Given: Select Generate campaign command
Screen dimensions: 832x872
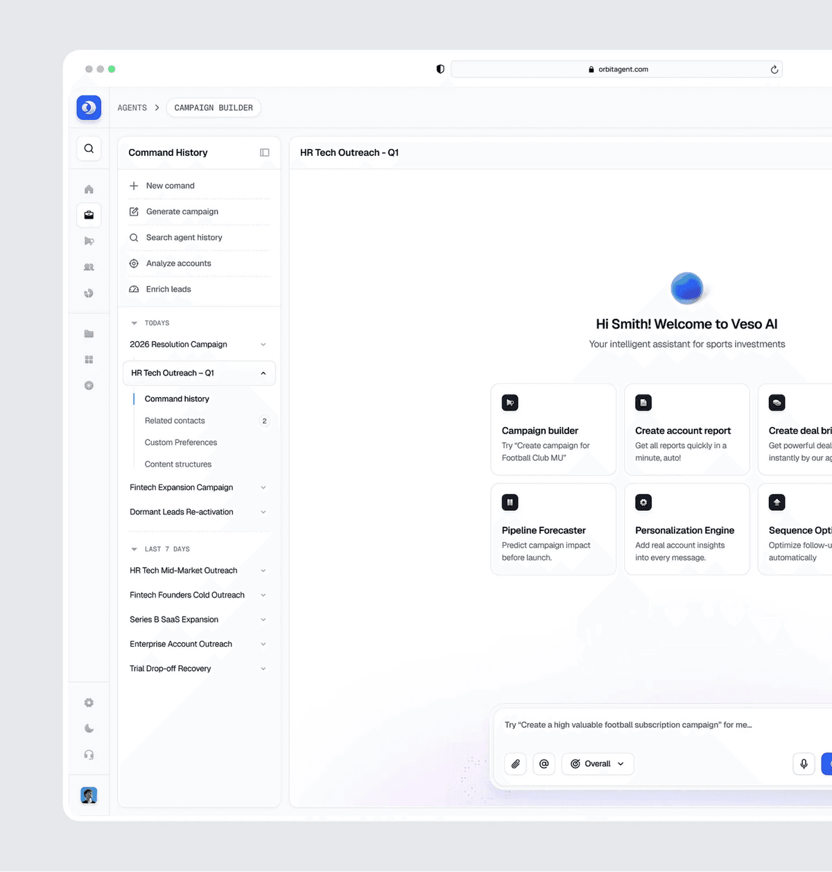Looking at the screenshot, I should [x=199, y=211].
